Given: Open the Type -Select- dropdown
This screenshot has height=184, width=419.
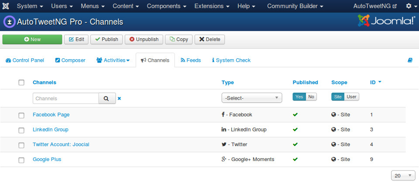Looking at the screenshot, I should pos(252,98).
